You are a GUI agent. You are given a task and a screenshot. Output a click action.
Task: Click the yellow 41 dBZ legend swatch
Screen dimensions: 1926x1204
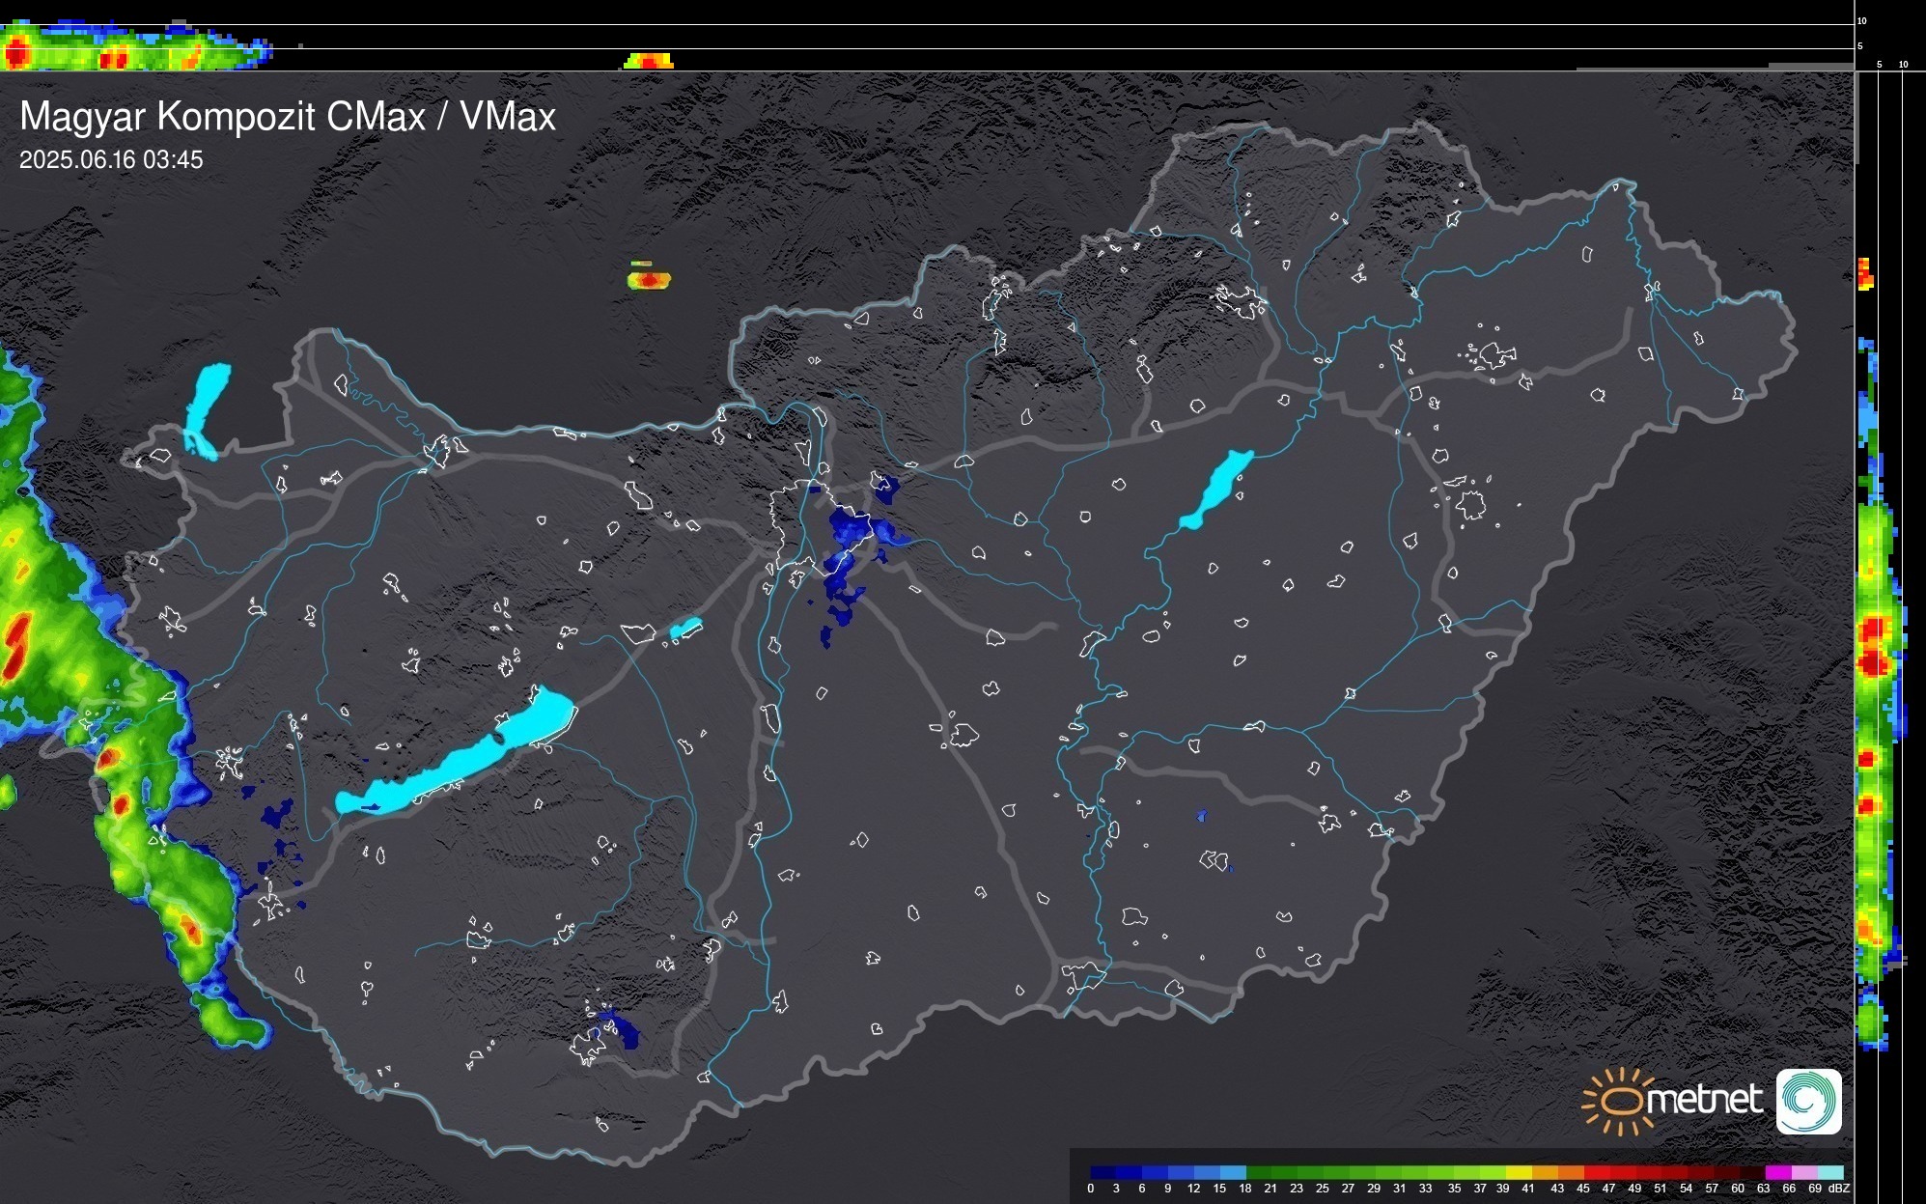tap(1521, 1173)
